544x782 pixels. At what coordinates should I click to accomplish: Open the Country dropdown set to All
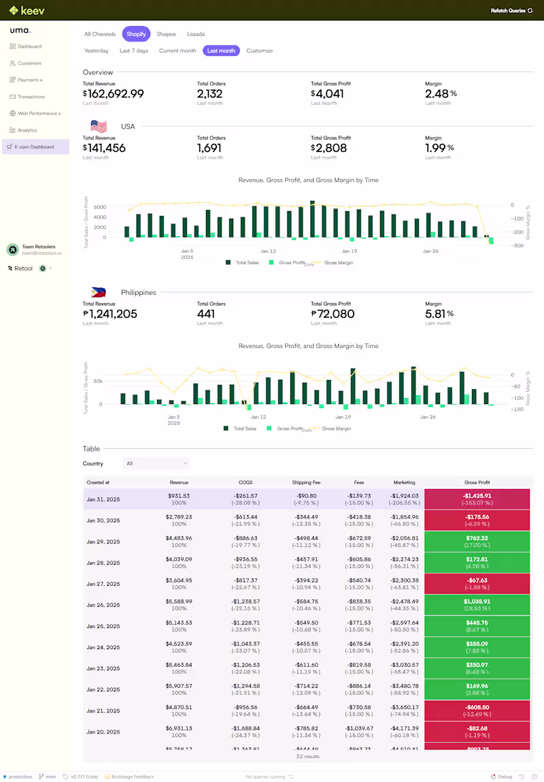156,463
